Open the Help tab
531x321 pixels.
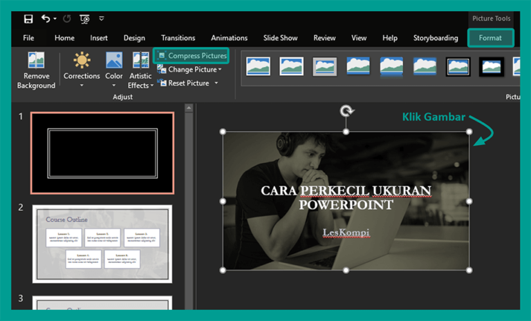tap(390, 38)
